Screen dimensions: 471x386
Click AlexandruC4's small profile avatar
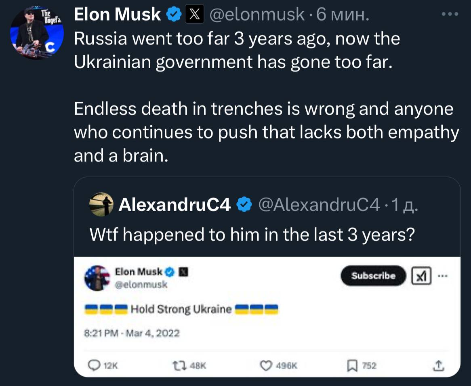[101, 205]
